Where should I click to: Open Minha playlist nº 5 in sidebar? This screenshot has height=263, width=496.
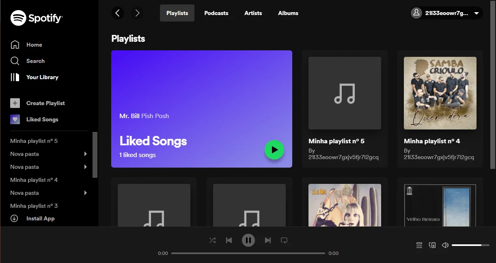click(34, 141)
